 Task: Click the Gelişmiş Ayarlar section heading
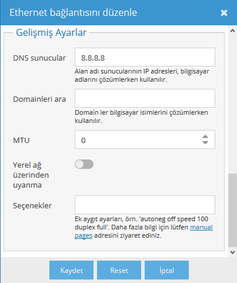point(51,32)
